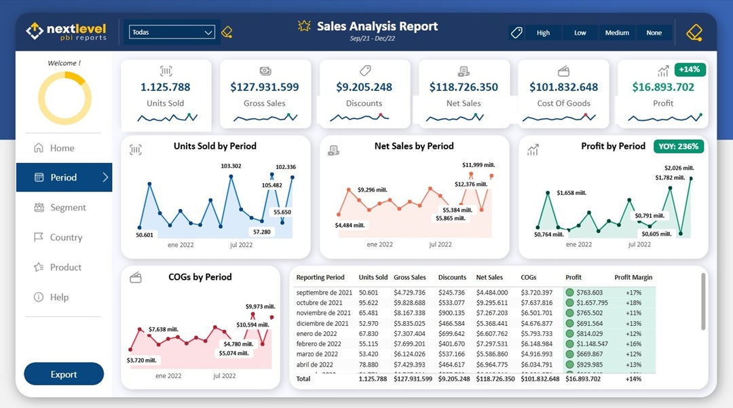Select the Units Sold icon on the KPI card
This screenshot has width=733, height=408.
tap(166, 71)
